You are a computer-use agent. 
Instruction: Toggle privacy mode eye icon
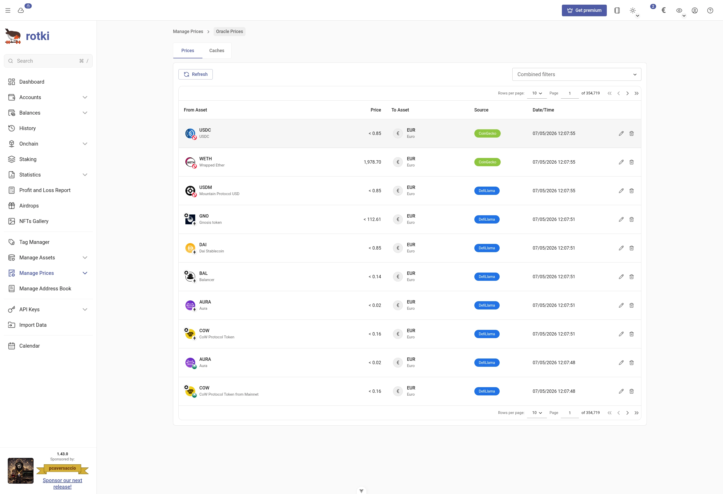point(679,10)
